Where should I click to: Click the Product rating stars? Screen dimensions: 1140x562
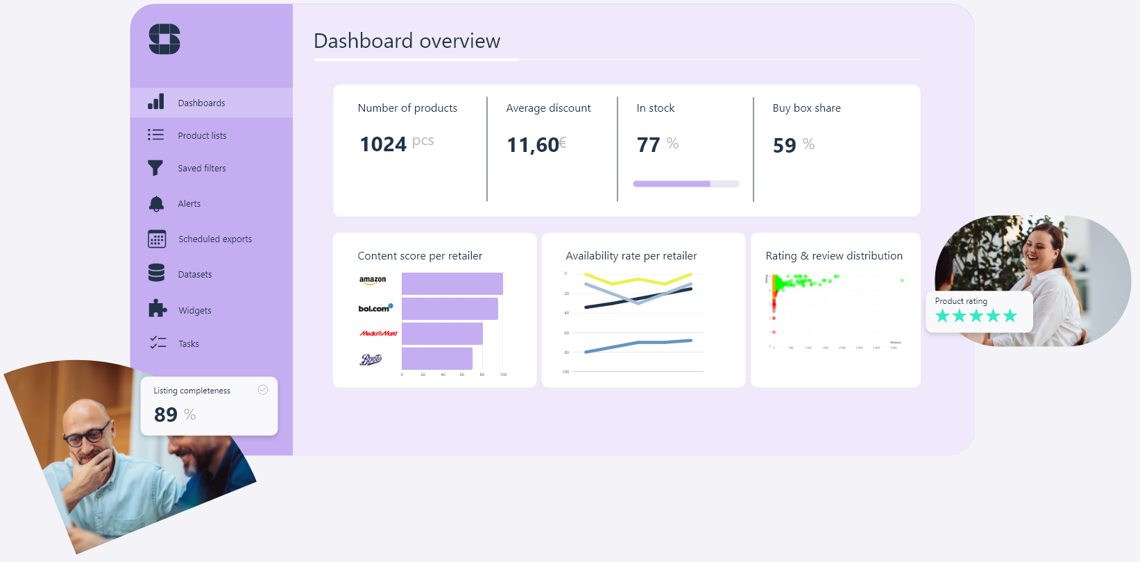pos(976,316)
